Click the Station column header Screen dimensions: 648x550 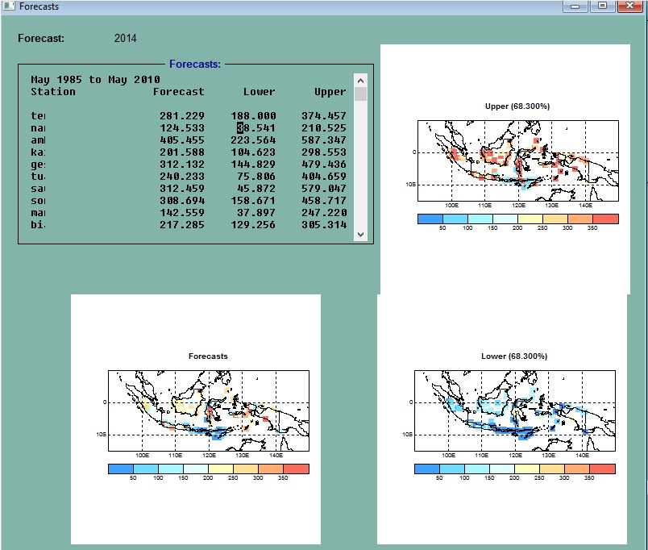tap(53, 91)
